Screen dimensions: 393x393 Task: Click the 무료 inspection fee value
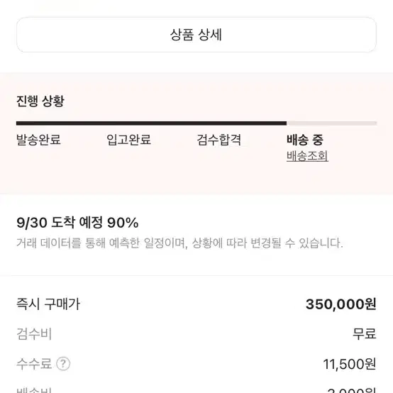365,334
